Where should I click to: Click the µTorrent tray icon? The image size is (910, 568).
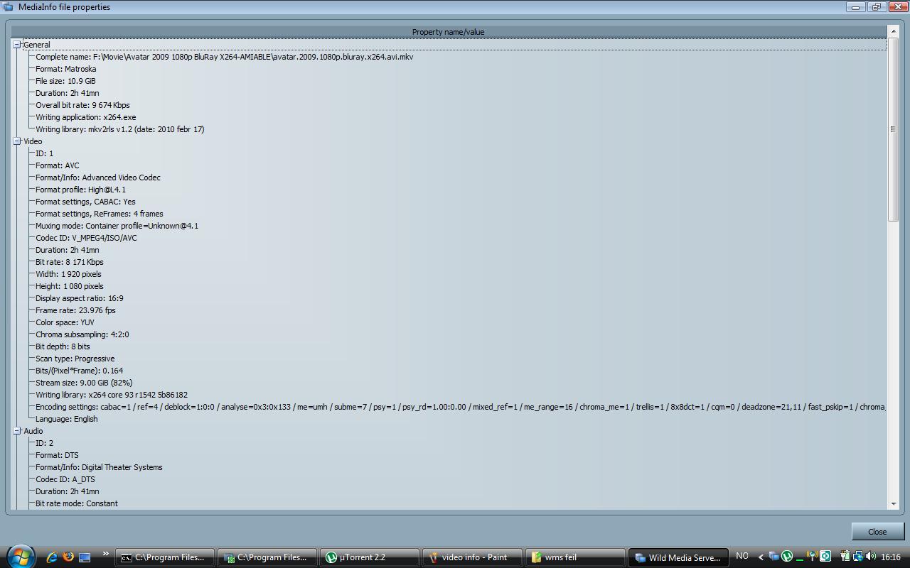(787, 557)
